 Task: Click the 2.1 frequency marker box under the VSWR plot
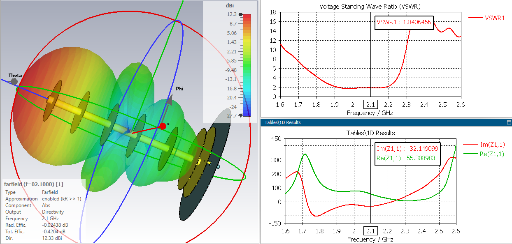coord(371,104)
